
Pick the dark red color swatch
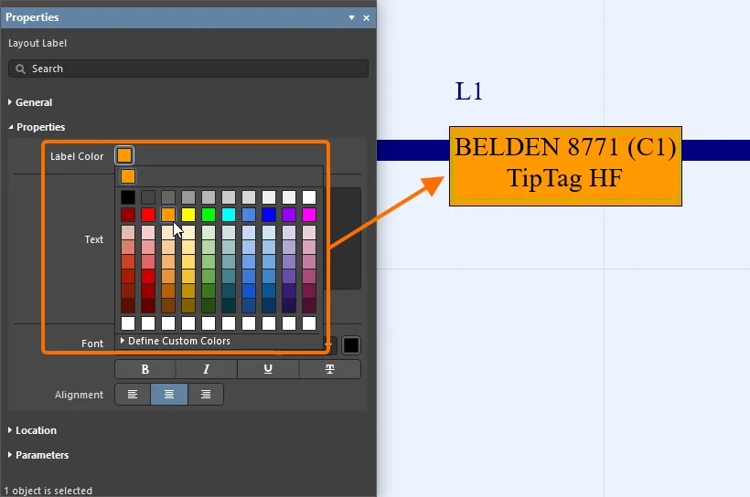tap(128, 215)
